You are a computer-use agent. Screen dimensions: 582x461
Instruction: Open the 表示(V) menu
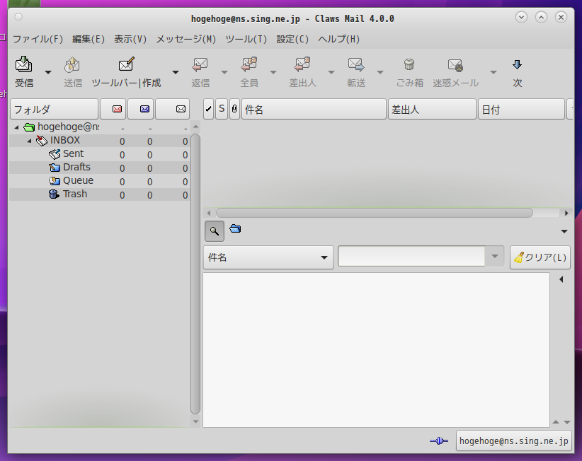tap(130, 39)
